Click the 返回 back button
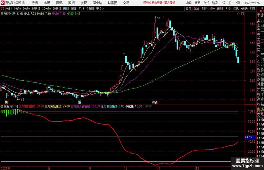 click(252, 9)
